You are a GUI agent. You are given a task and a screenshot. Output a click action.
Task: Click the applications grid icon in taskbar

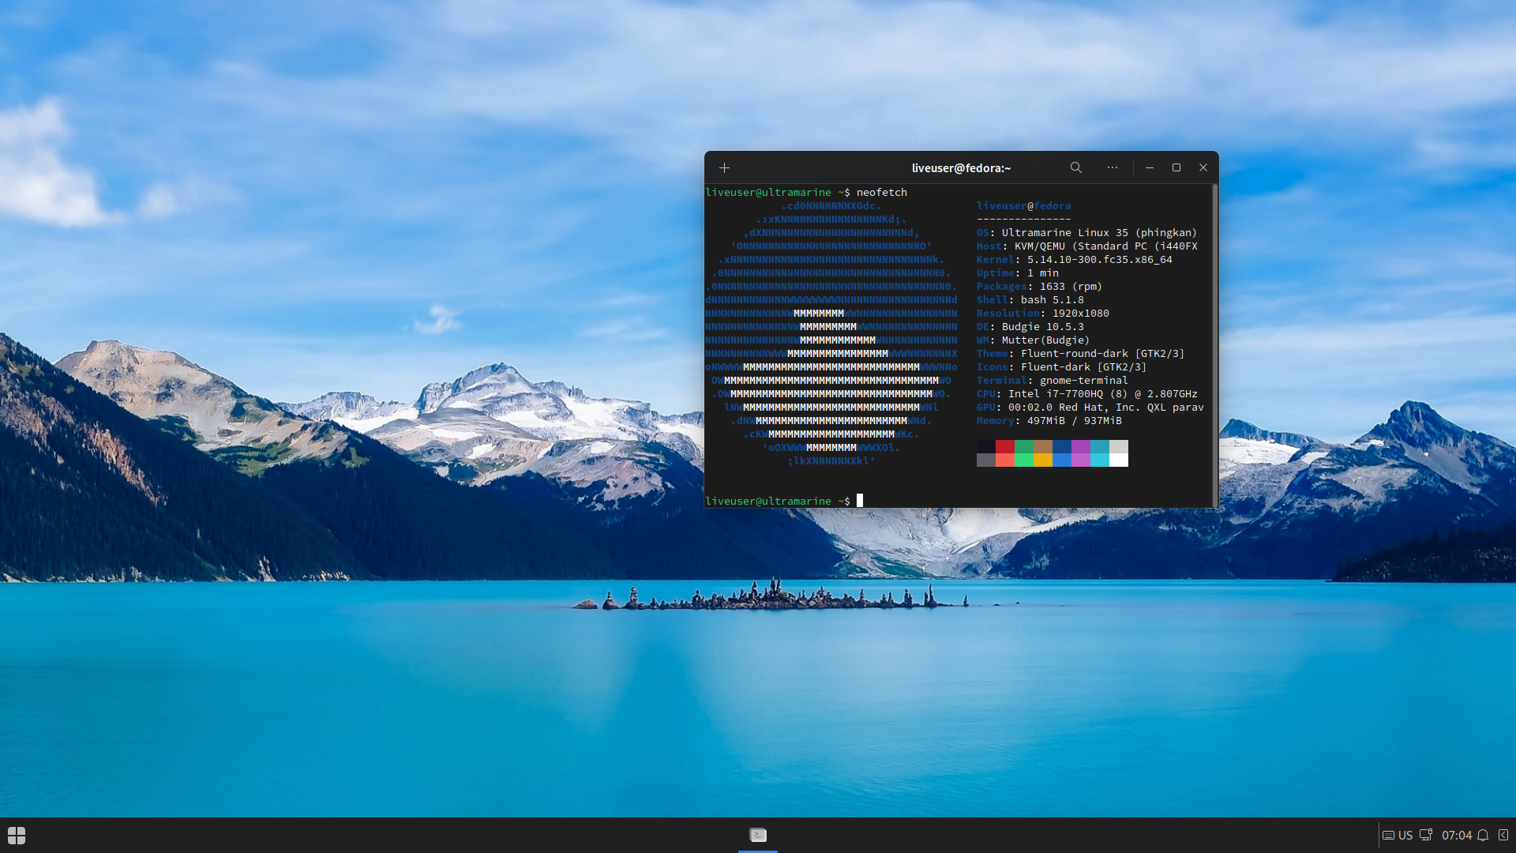click(x=17, y=834)
